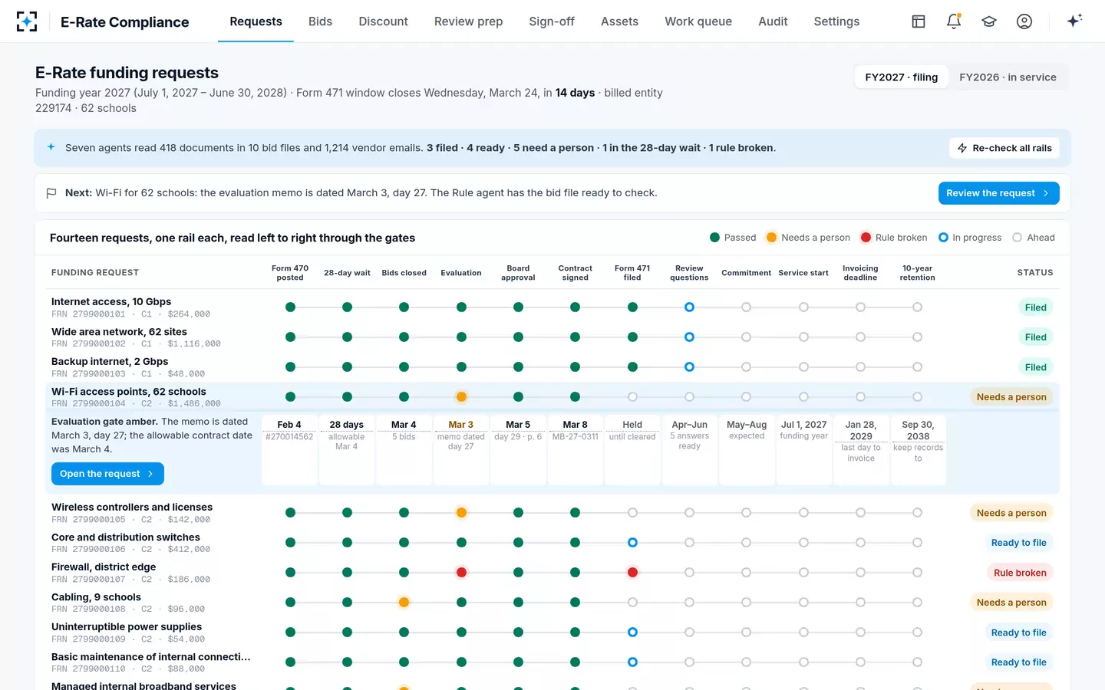This screenshot has width=1105, height=690.
Task: Click amber Evaluation dot on Wireless controllers row
Action: pyautogui.click(x=461, y=513)
